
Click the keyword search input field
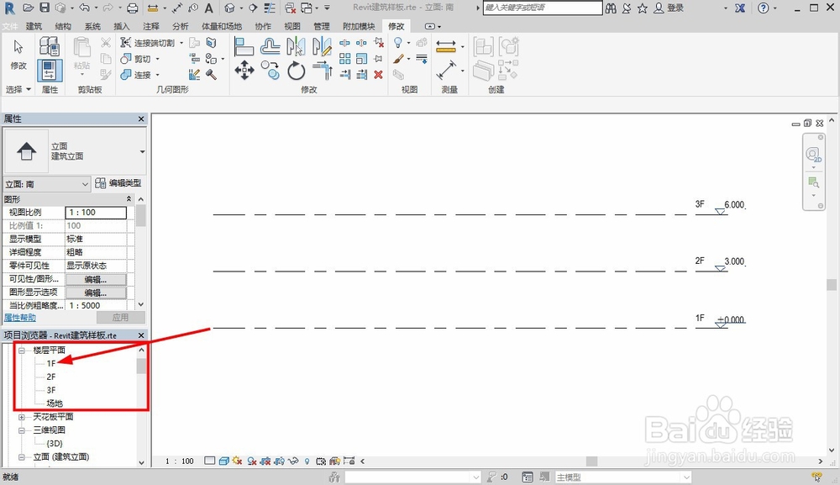(543, 8)
